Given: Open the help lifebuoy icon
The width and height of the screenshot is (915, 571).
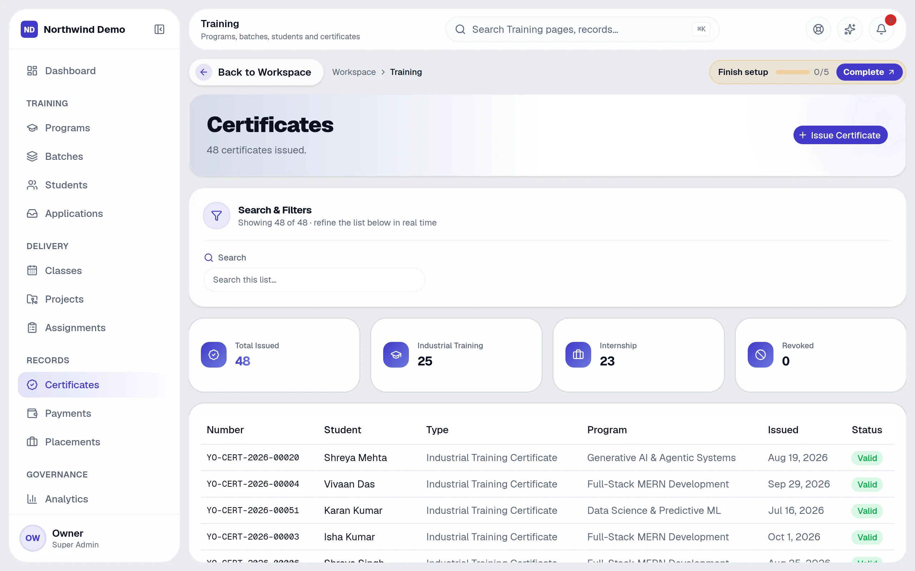Looking at the screenshot, I should [x=818, y=29].
